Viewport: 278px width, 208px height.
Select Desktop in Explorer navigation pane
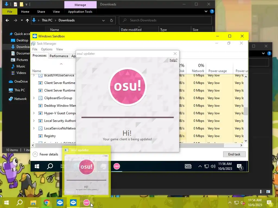(22, 40)
